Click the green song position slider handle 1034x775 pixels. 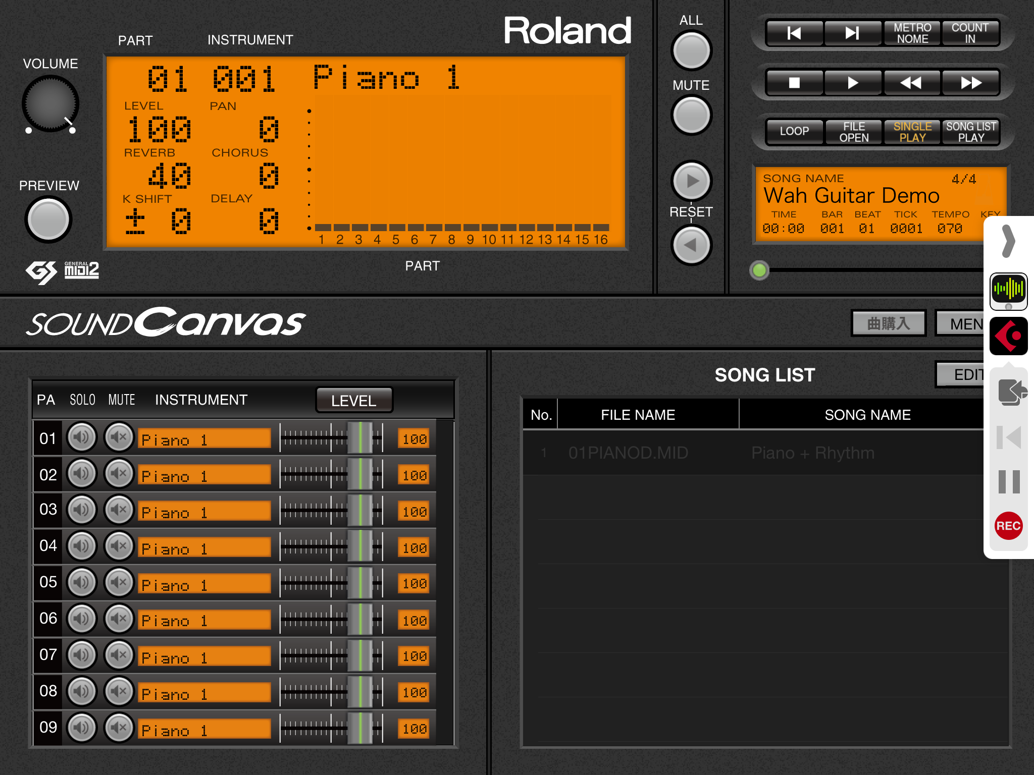pos(759,270)
